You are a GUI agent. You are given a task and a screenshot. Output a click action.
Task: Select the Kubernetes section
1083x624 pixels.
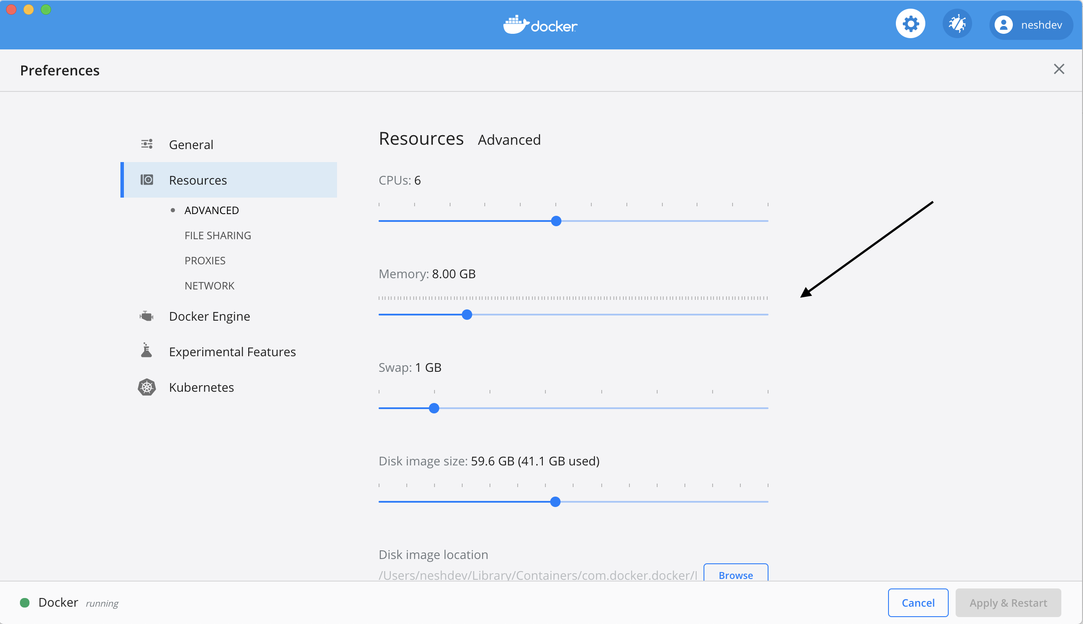(201, 387)
